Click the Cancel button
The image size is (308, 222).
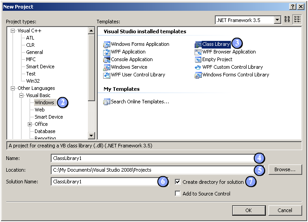285,210
